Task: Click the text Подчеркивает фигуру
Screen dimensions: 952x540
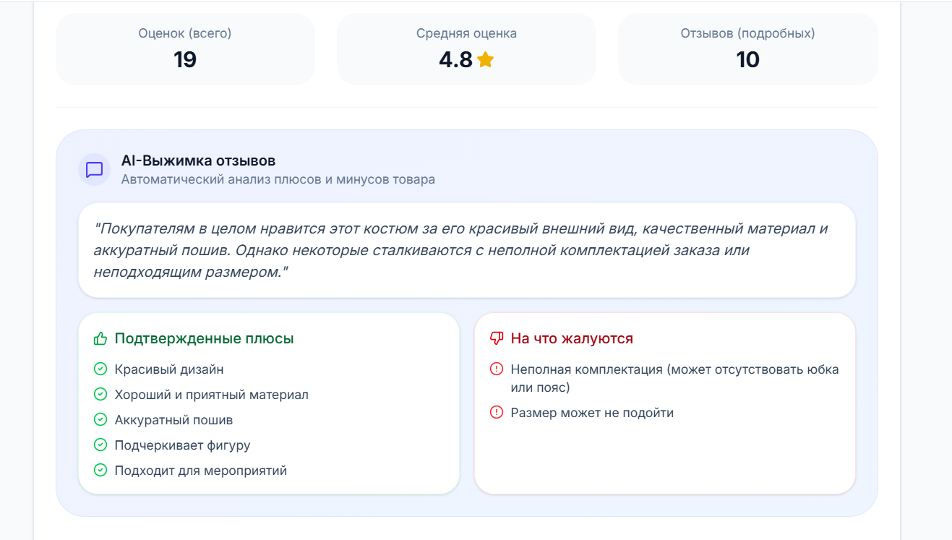Action: pyautogui.click(x=183, y=445)
